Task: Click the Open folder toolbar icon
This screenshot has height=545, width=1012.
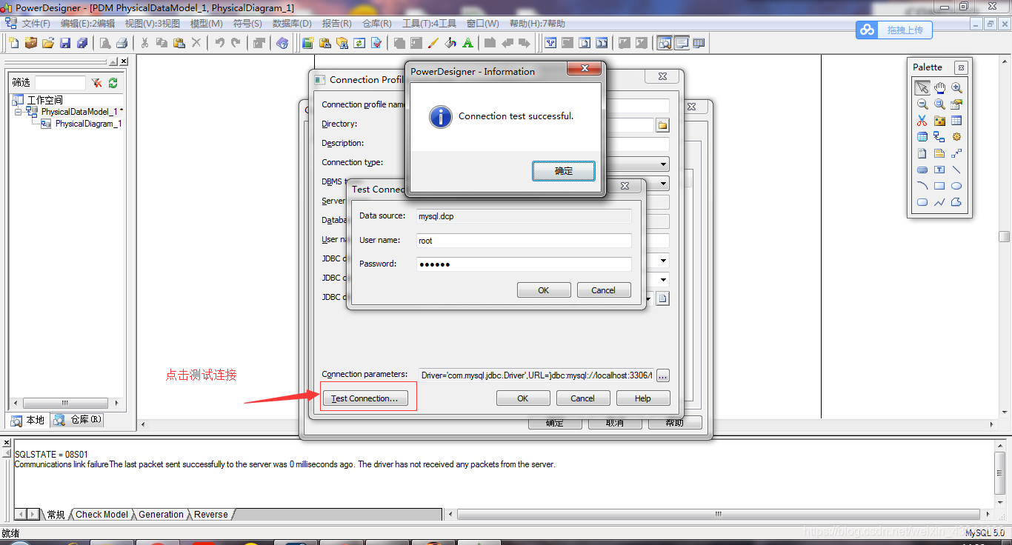Action: [47, 43]
